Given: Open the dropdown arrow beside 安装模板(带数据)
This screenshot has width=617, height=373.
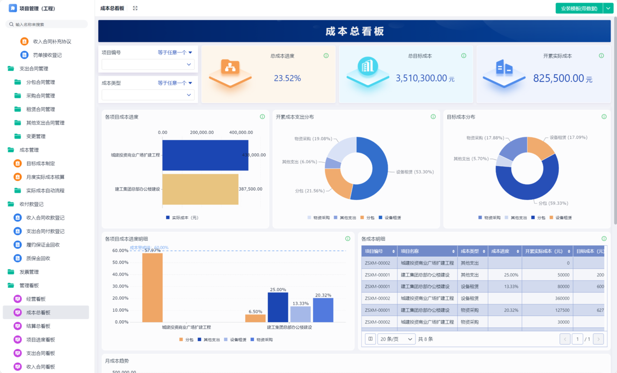Looking at the screenshot, I should [x=607, y=8].
